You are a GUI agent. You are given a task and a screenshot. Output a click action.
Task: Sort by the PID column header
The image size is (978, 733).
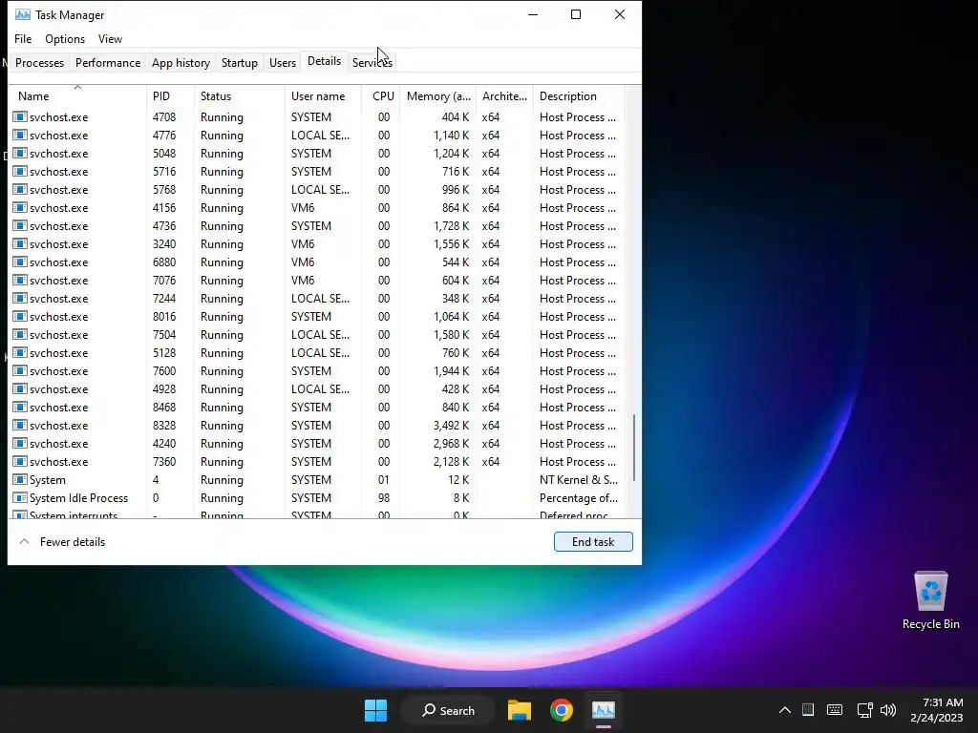(x=170, y=96)
